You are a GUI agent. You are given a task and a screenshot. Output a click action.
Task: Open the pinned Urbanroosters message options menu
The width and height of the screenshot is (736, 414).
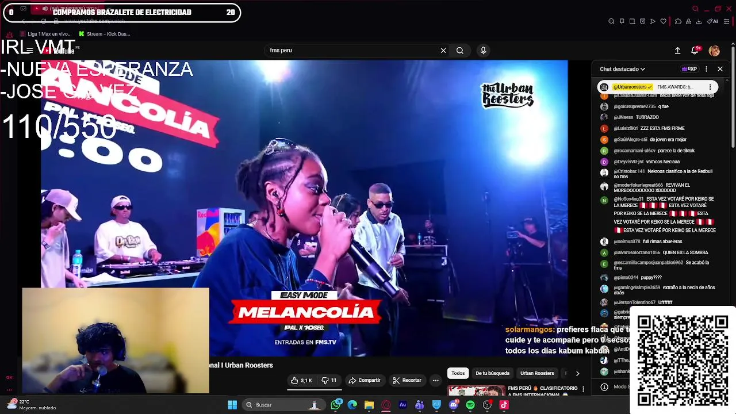tap(710, 87)
